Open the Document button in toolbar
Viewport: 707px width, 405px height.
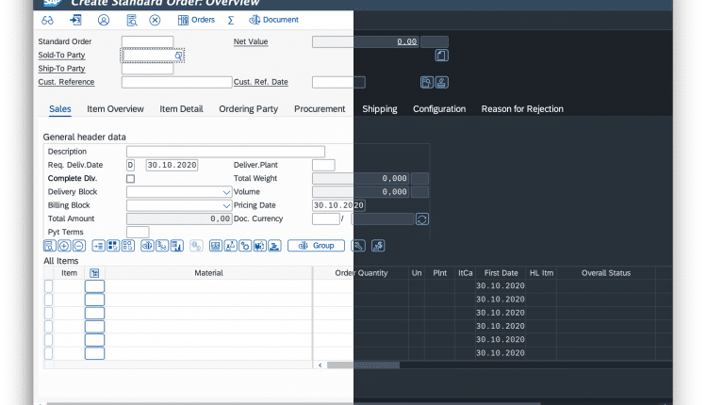(x=273, y=20)
